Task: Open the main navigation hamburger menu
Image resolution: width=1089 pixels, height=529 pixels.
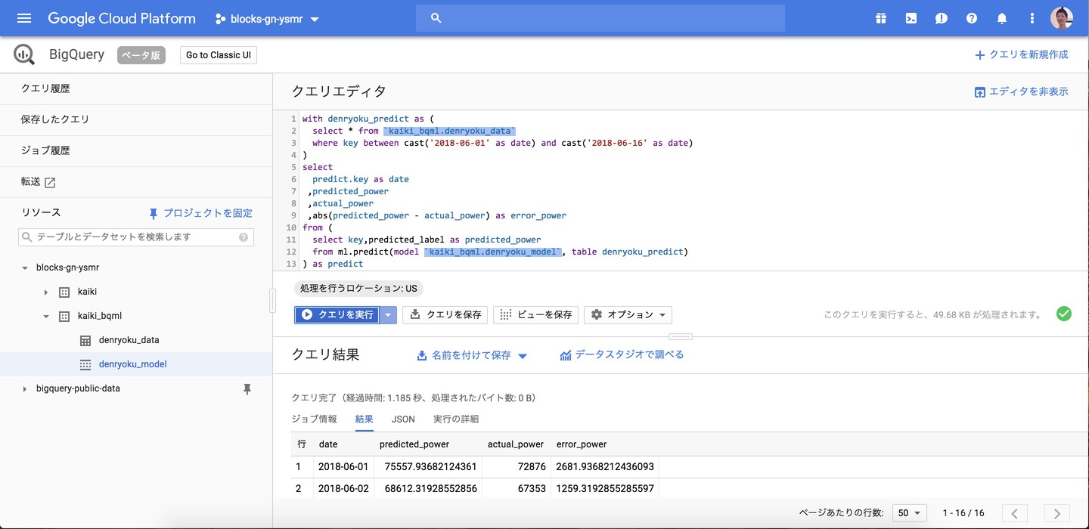Action: point(24,18)
